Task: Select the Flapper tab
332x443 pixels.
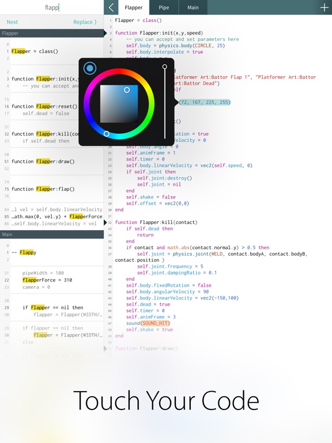Action: pos(134,7)
